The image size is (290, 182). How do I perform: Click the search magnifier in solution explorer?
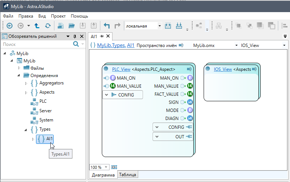pos(76,44)
